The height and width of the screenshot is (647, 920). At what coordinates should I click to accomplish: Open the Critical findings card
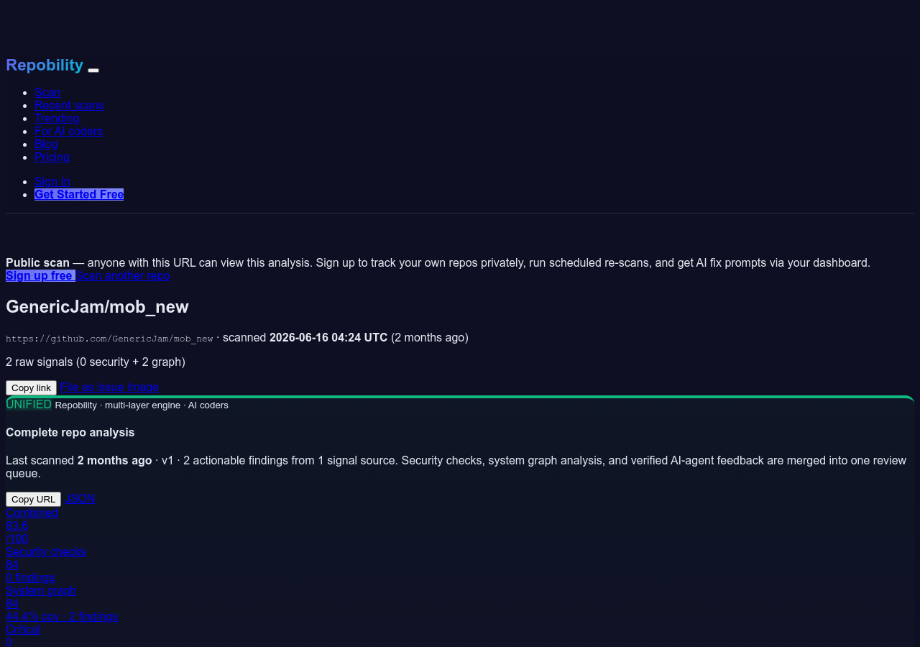click(23, 635)
